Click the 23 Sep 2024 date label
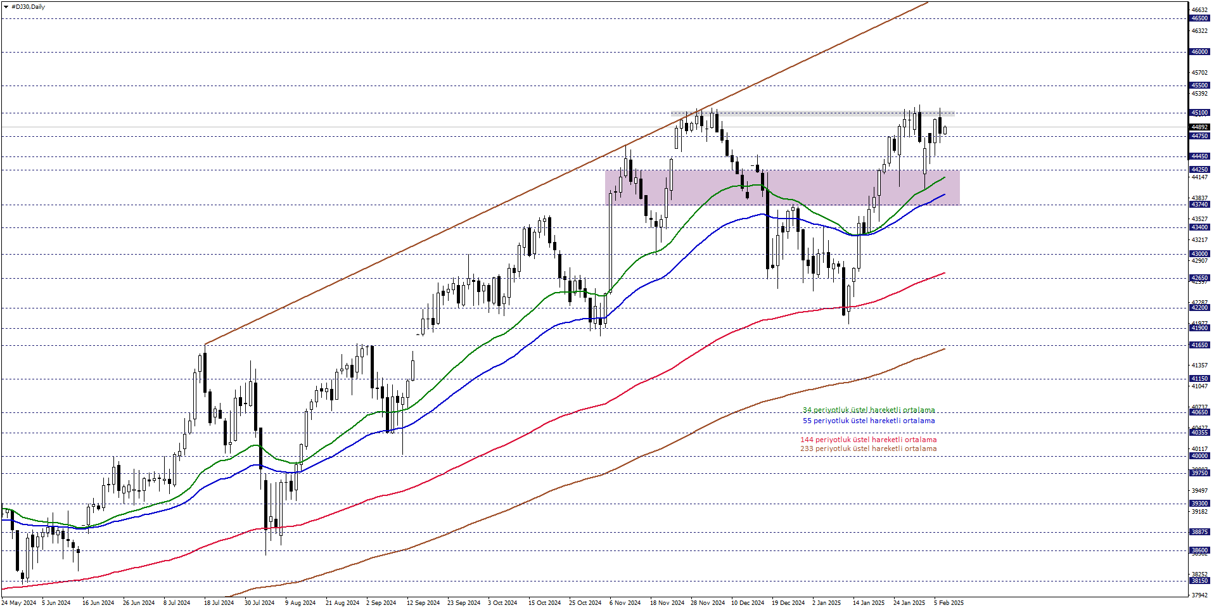1214x610 pixels. [x=464, y=603]
